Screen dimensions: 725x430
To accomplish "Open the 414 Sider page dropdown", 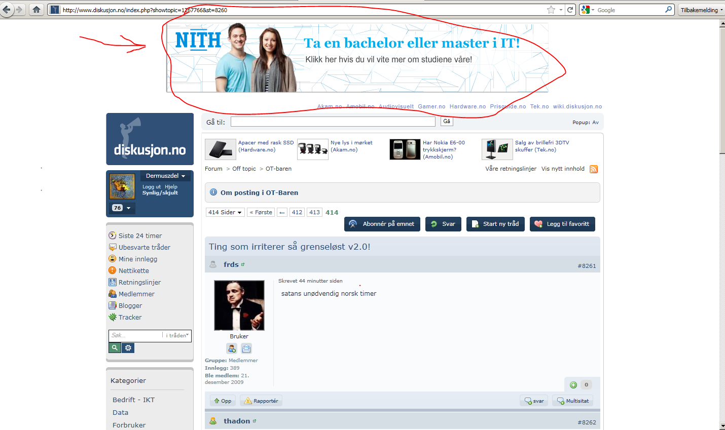I will pyautogui.click(x=225, y=212).
